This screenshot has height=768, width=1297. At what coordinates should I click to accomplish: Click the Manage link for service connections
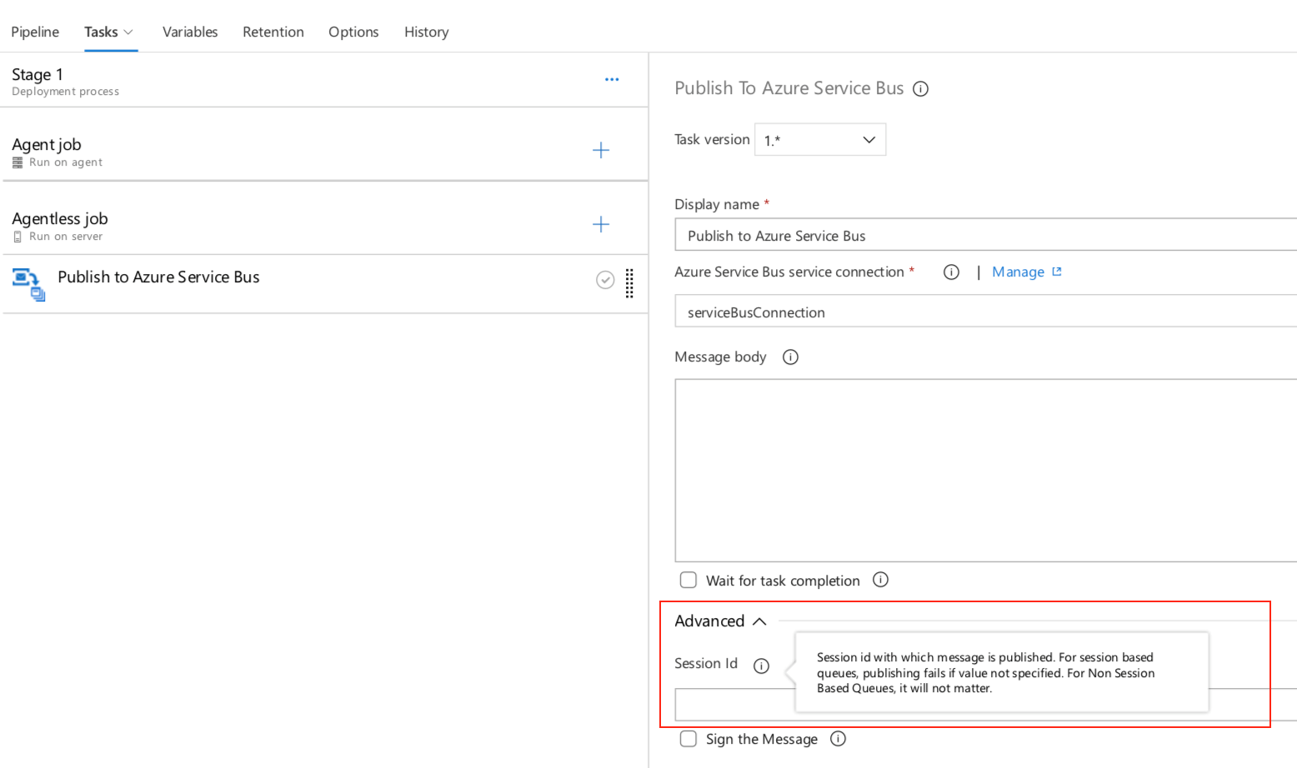(1019, 272)
